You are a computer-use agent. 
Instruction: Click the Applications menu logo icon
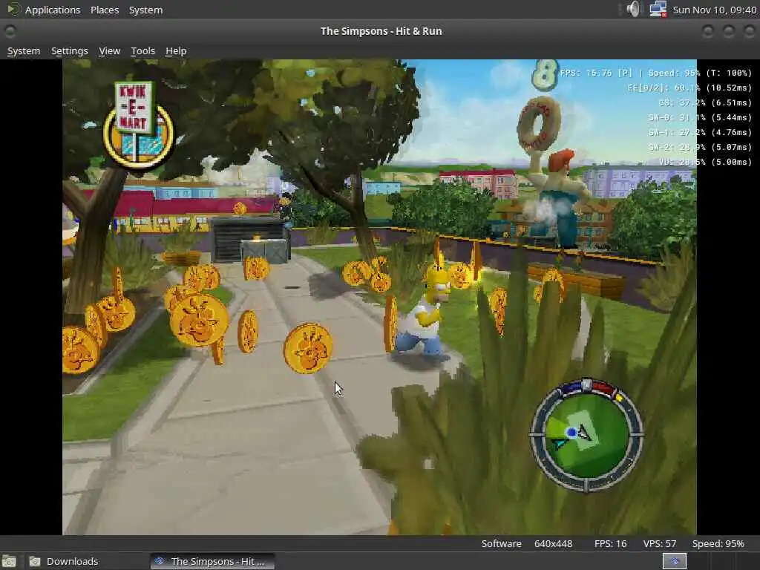[13, 9]
